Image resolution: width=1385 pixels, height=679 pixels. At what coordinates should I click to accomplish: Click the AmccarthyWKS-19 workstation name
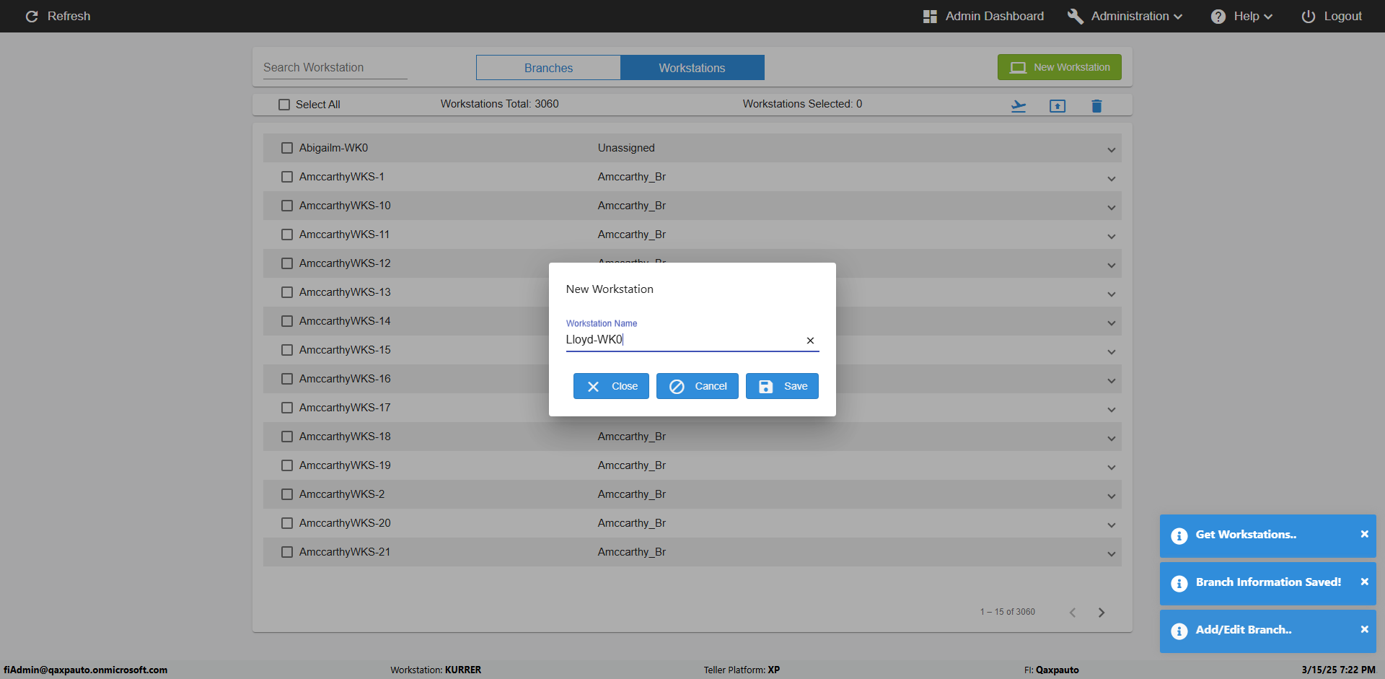345,465
